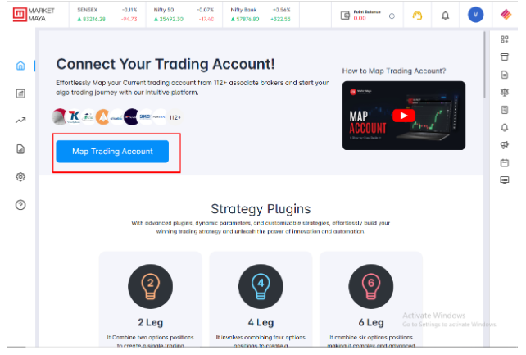The image size is (526, 355).
Task: Play the Map Account YouTube video
Action: click(404, 116)
